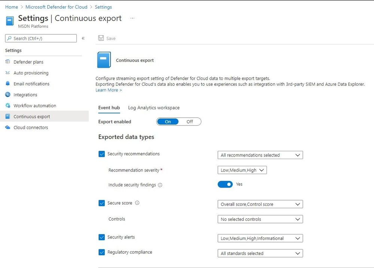Screen dimensions: 374x268
Task: Click the Settings breadcrumb link
Action: pos(103,7)
